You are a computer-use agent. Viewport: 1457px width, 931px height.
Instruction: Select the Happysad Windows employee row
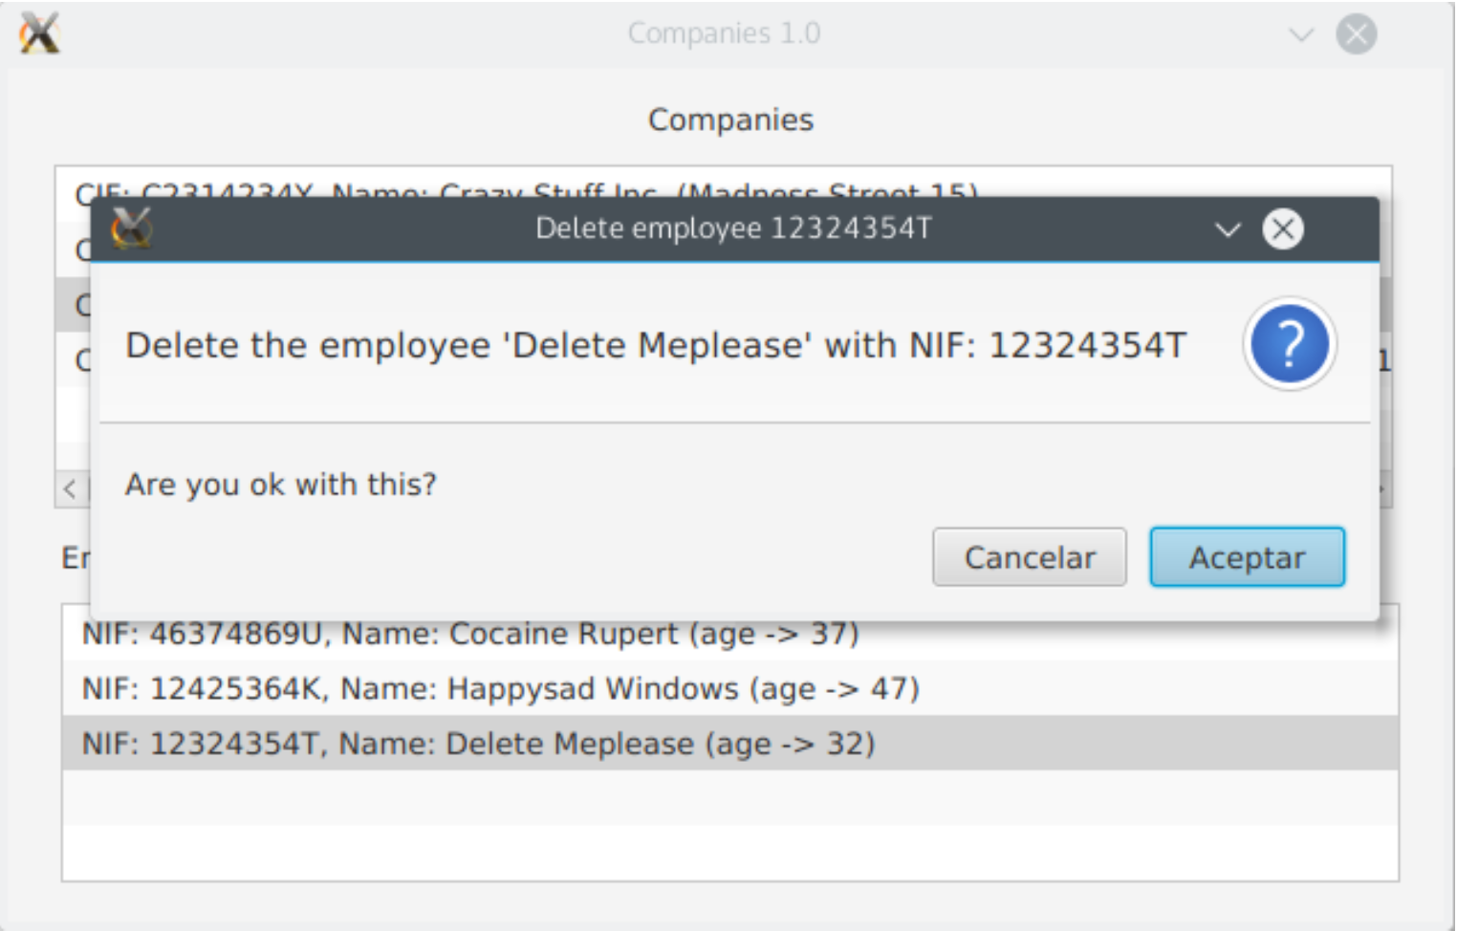[x=500, y=689]
